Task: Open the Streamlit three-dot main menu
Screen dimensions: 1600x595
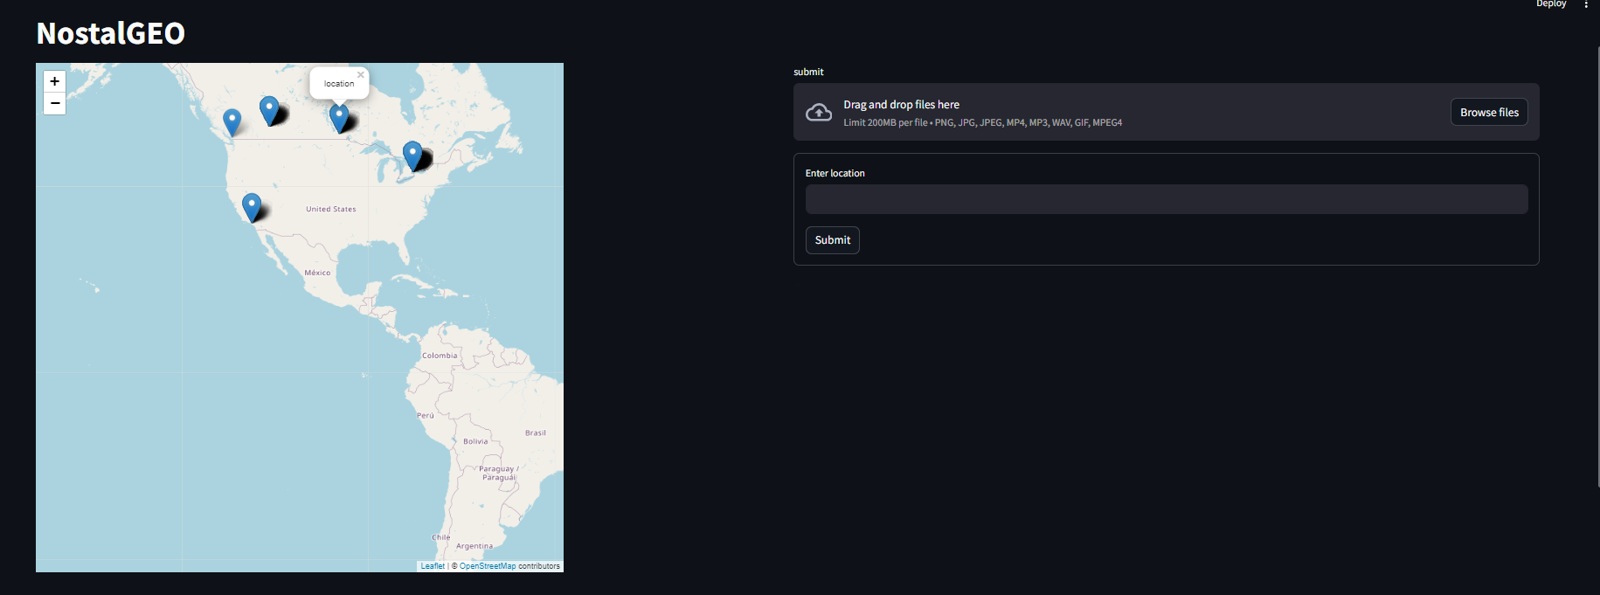Action: click(1586, 4)
